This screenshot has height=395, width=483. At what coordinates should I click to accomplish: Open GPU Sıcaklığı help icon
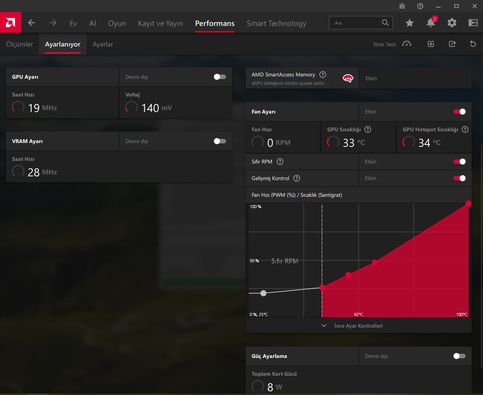tap(368, 129)
